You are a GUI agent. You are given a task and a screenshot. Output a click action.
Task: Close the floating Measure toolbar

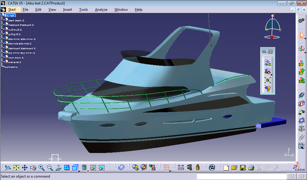click(x=270, y=52)
